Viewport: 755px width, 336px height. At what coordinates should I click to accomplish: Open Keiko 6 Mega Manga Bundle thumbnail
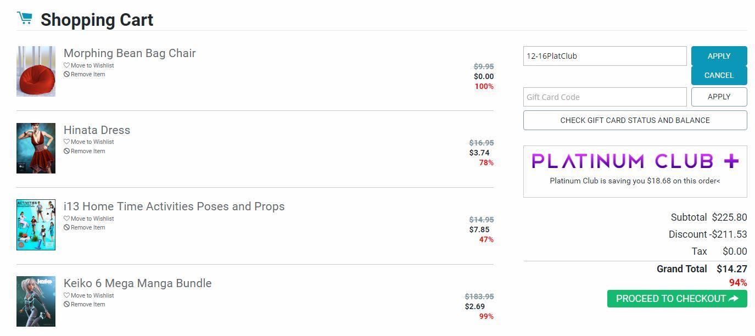[x=36, y=301]
